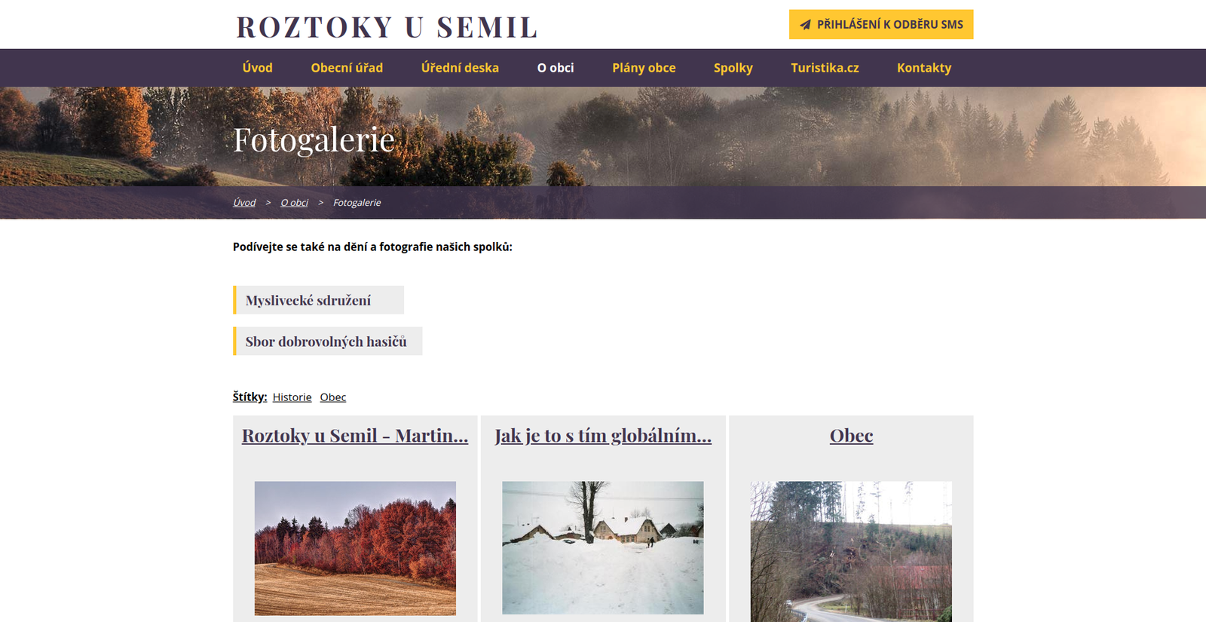Click the Úvod breadcrumb link
Viewport: 1206px width, 622px height.
(x=244, y=203)
